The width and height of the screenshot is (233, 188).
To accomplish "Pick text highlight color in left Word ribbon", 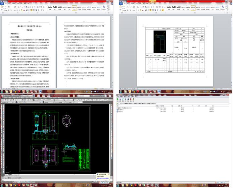I will [22, 10].
